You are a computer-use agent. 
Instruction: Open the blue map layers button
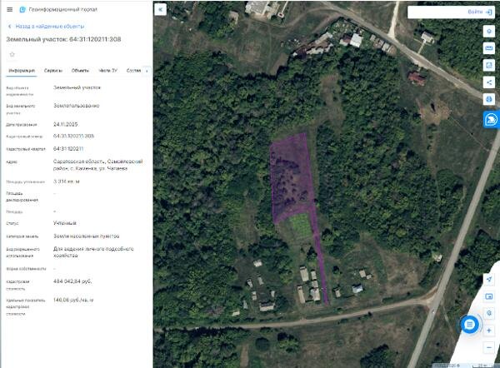point(492,120)
